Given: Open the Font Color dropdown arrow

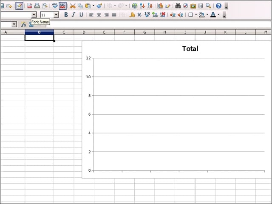Looking at the screenshot, I should pos(218,15).
